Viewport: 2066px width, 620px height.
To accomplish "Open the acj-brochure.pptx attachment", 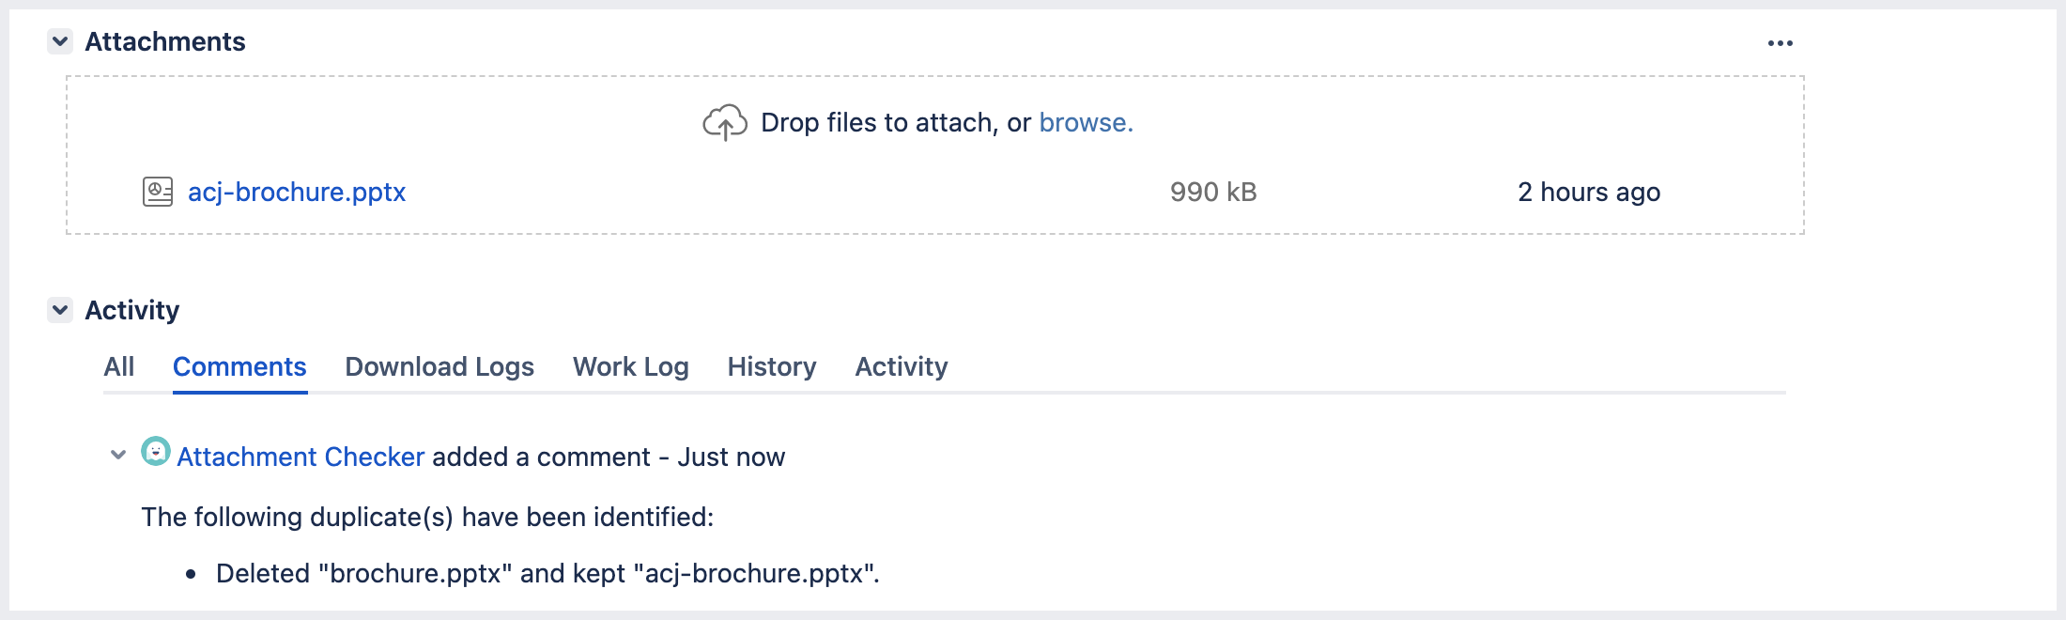I will [x=298, y=192].
